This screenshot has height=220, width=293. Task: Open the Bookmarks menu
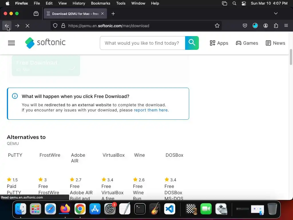coord(100,3)
